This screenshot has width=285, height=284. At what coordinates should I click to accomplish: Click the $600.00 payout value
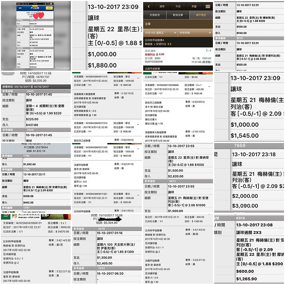tap(245, 271)
